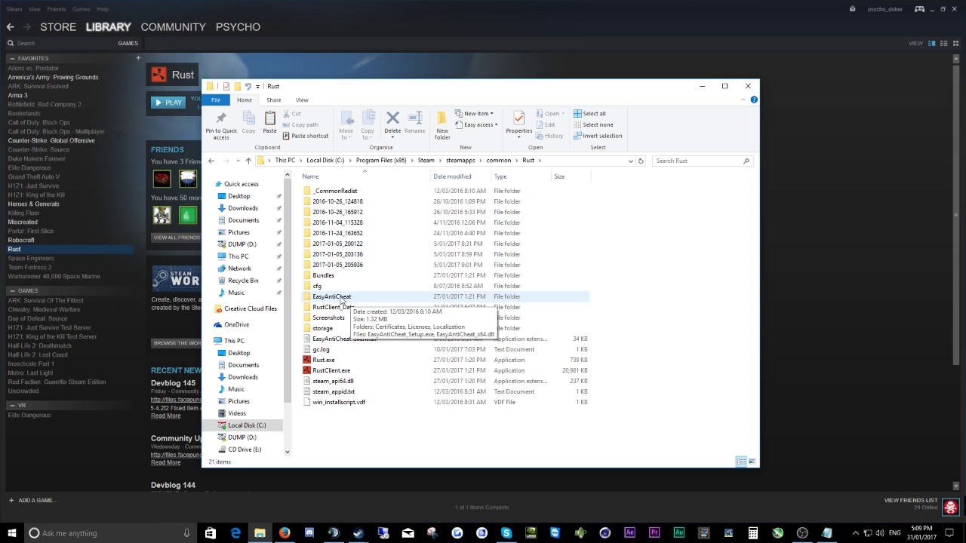Switch to details view in Explorer
The height and width of the screenshot is (543, 966).
741,462
